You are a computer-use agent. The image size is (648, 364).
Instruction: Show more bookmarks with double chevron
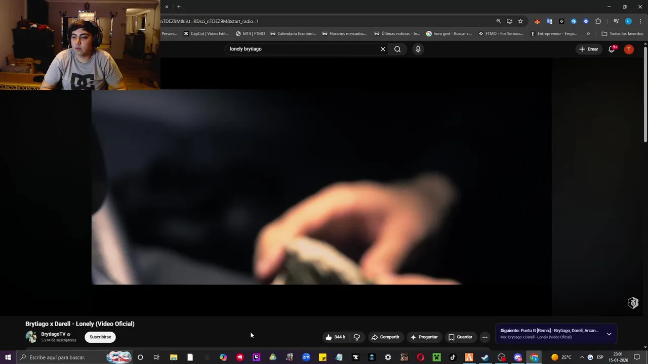(588, 34)
